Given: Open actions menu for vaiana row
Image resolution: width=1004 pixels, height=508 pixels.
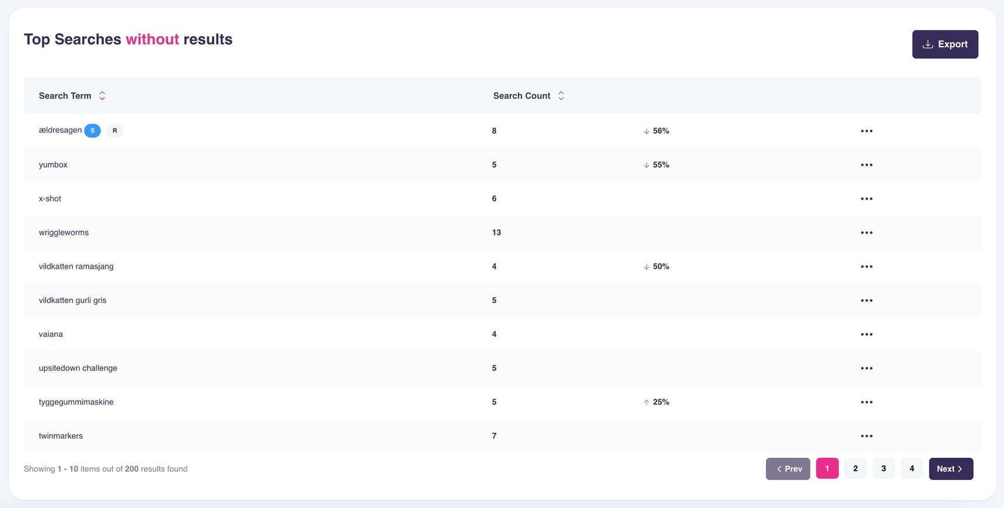Looking at the screenshot, I should click(x=866, y=334).
